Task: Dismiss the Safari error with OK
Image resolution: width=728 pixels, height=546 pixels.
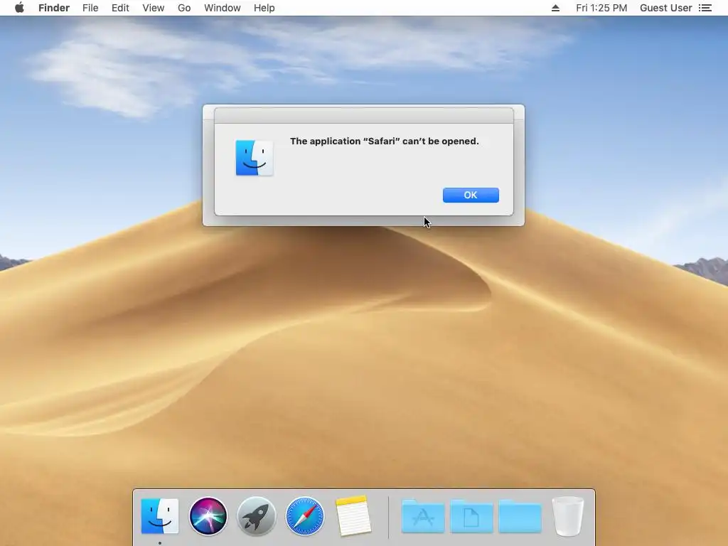Action: pyautogui.click(x=471, y=195)
